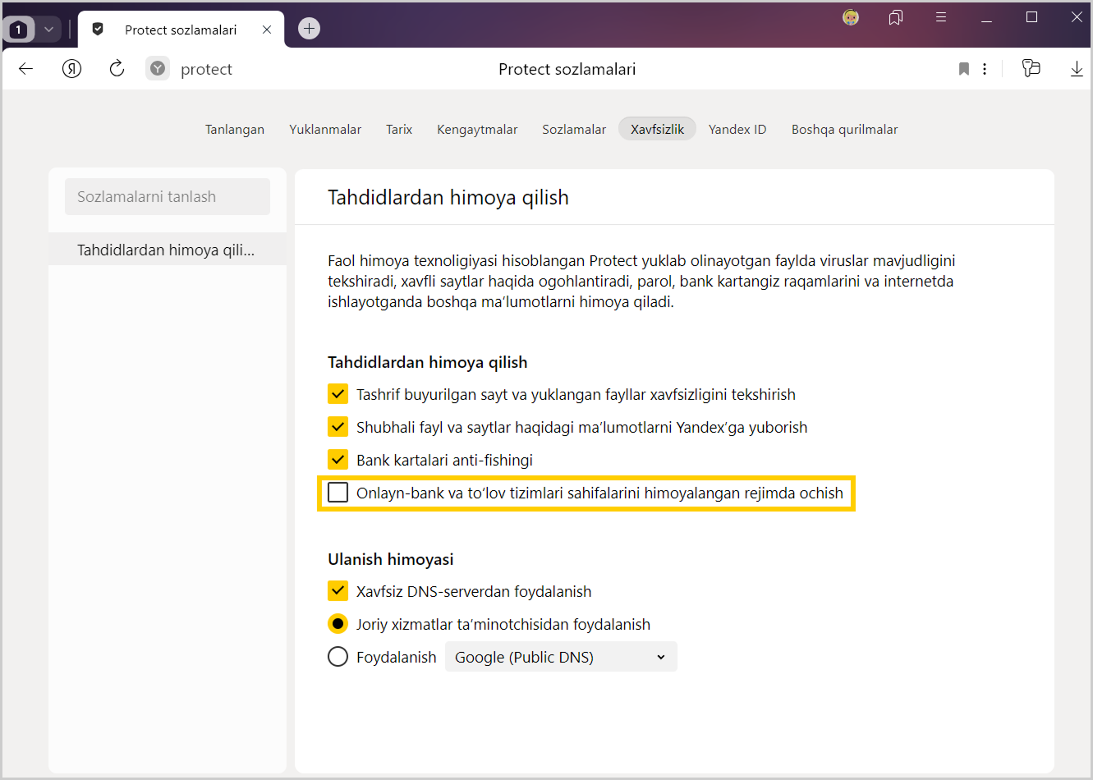
Task: Uncheck Bank kartalari anti-fishingi
Action: coord(338,460)
